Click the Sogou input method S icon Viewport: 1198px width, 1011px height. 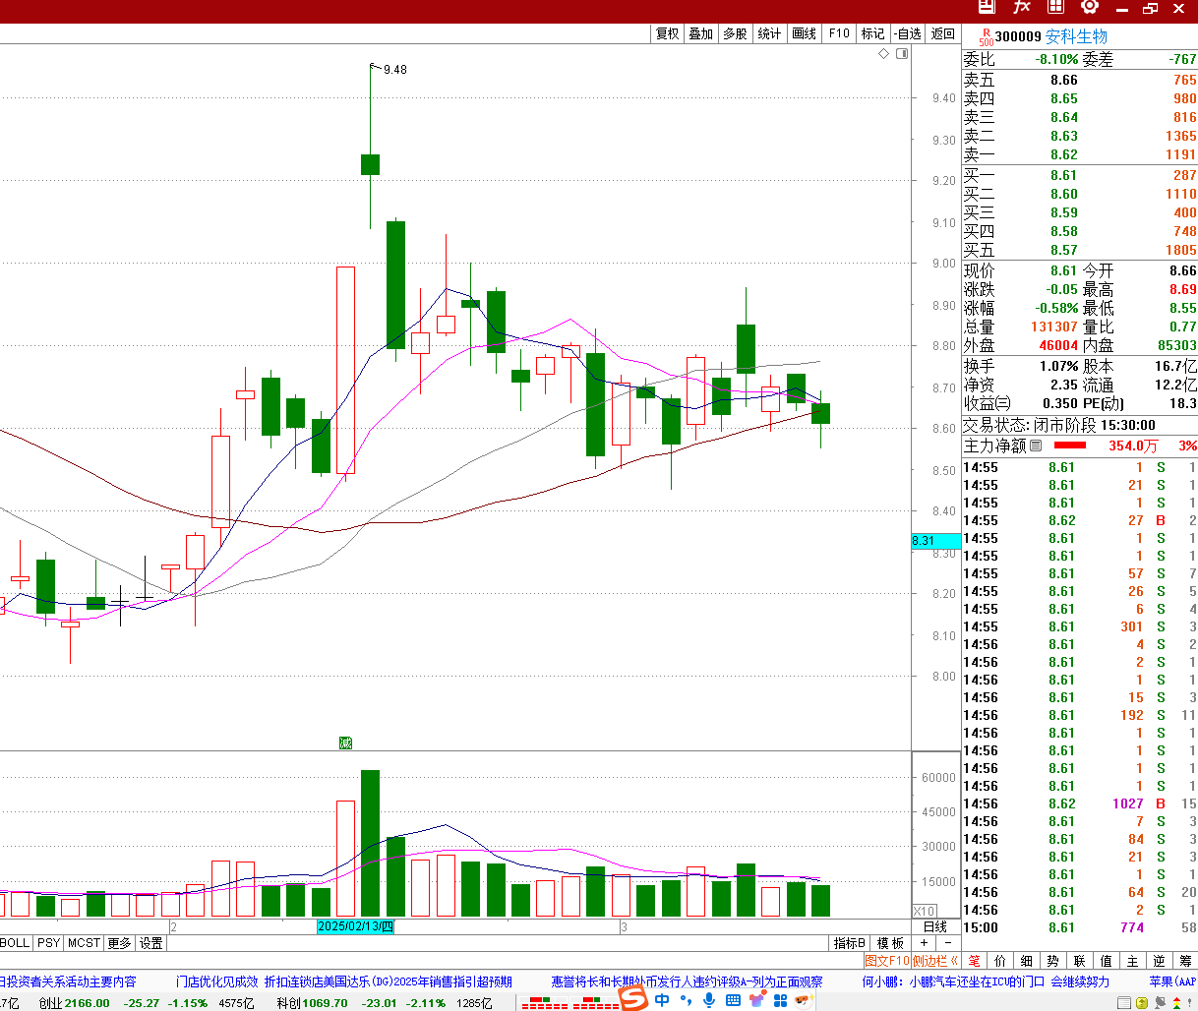[x=633, y=999]
